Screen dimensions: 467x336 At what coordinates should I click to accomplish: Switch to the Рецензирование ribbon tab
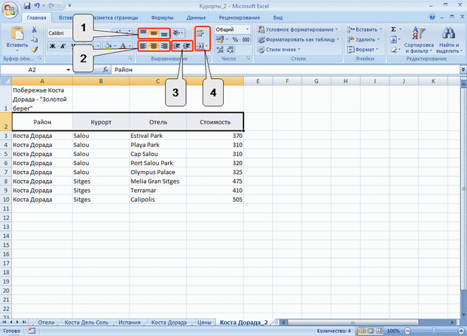click(240, 17)
